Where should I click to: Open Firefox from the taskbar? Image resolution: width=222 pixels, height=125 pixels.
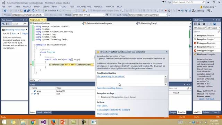(x=53, y=122)
